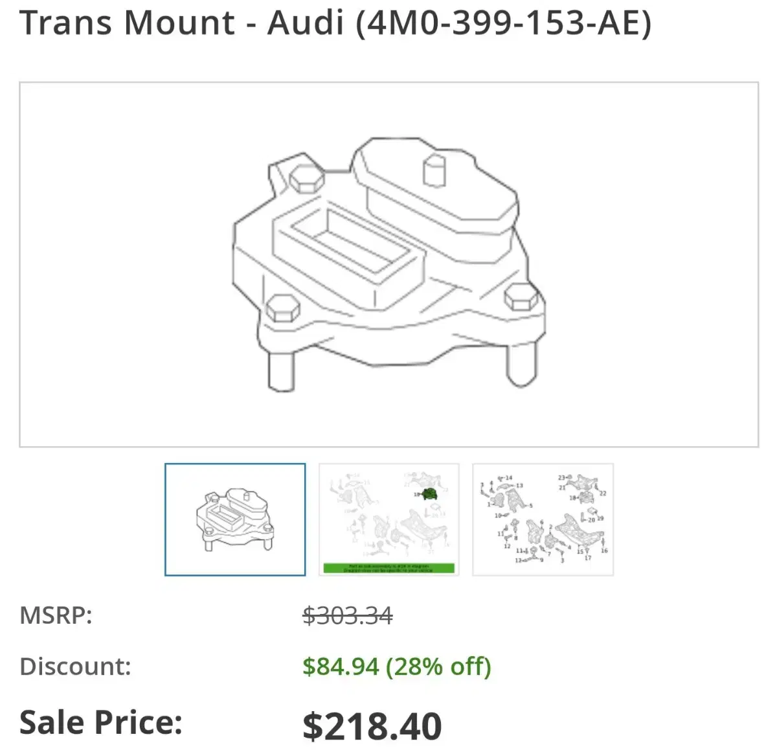Select the first trans mount thumbnail

click(235, 519)
